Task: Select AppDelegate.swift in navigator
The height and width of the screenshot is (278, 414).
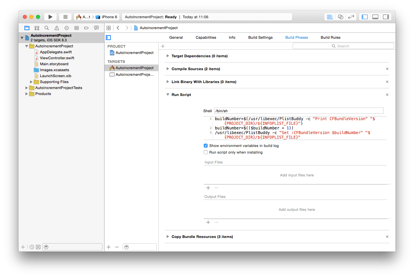Action: coord(56,52)
